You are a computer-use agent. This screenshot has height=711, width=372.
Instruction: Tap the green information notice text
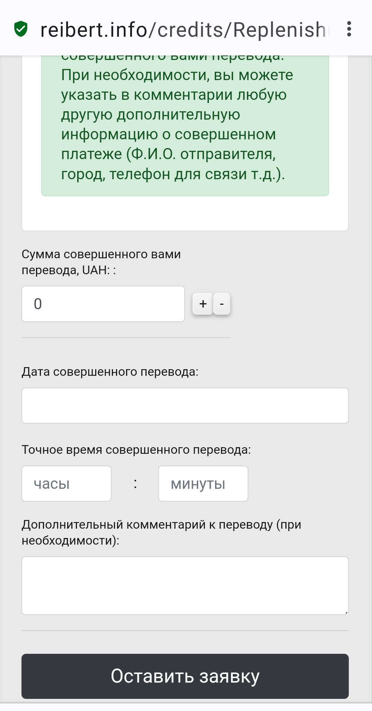pyautogui.click(x=177, y=124)
